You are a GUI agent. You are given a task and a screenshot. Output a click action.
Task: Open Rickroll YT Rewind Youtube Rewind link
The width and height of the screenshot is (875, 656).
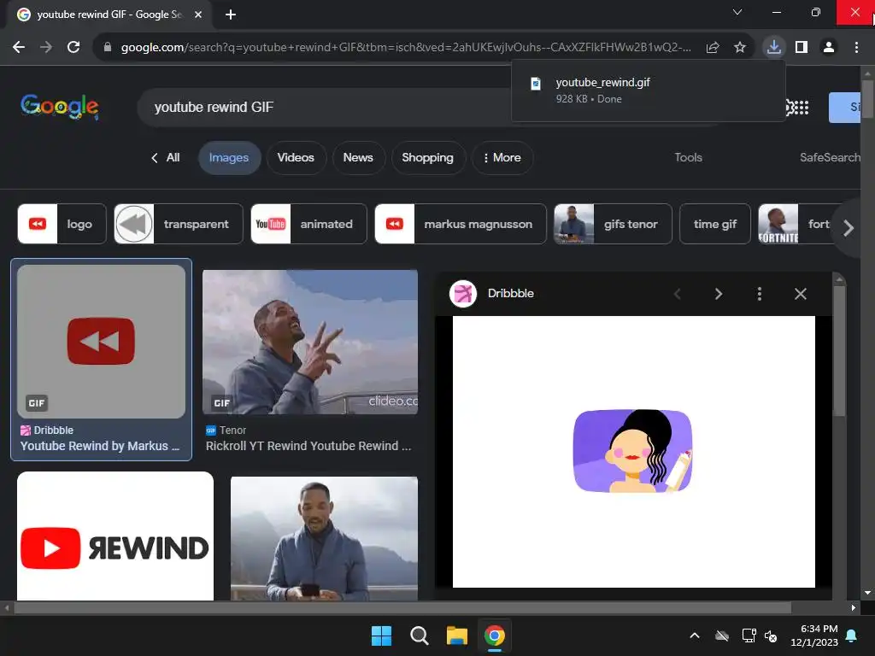pos(308,446)
